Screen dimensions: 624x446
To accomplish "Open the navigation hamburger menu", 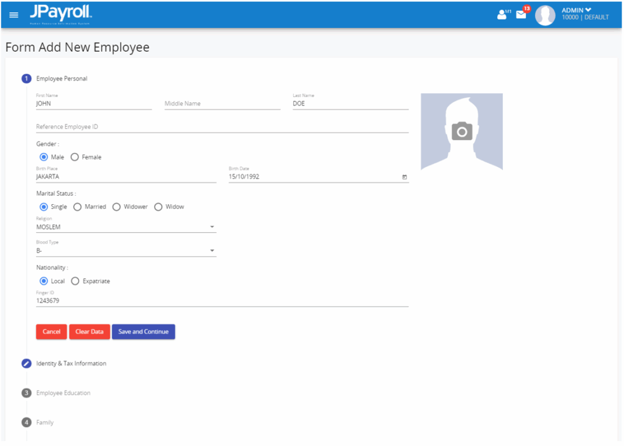I will coord(13,15).
